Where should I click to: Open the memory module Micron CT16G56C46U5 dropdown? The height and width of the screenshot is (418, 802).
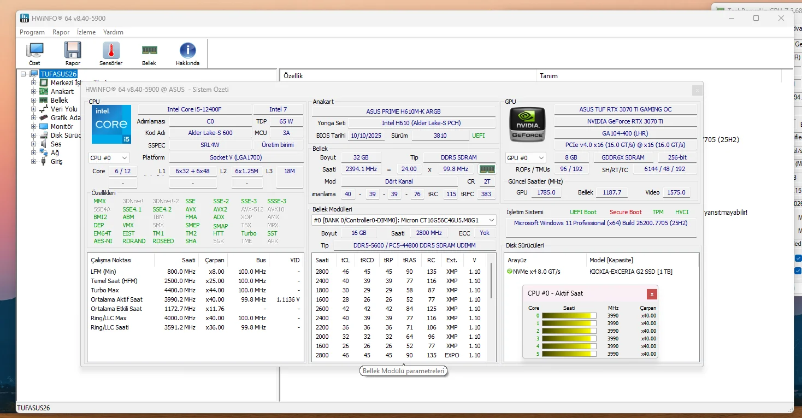pos(404,220)
